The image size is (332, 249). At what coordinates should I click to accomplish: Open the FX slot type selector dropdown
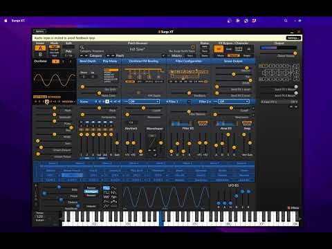pyautogui.click(x=279, y=102)
